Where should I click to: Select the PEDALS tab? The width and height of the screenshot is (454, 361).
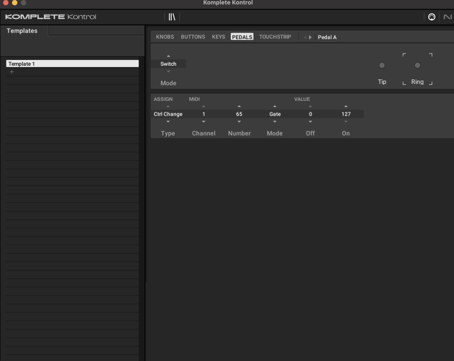pyautogui.click(x=242, y=37)
